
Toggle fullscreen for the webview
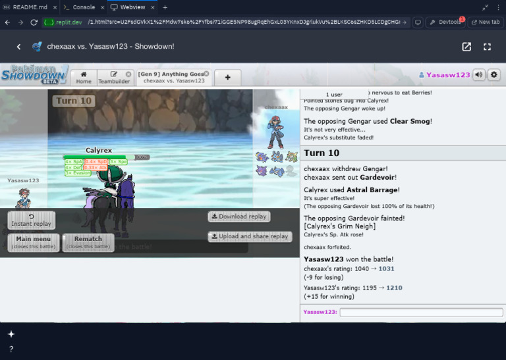pos(488,47)
